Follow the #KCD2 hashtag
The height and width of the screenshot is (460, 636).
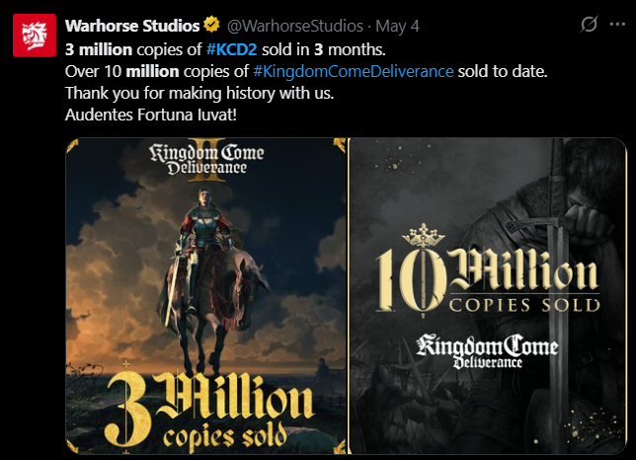232,49
